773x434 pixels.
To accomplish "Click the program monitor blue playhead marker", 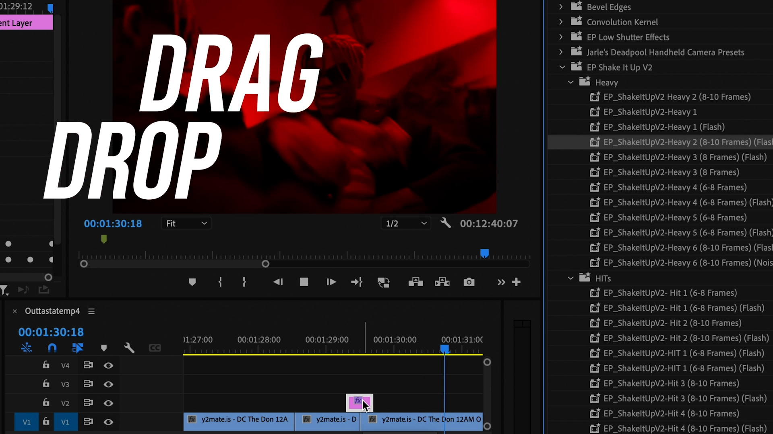I will click(x=484, y=253).
